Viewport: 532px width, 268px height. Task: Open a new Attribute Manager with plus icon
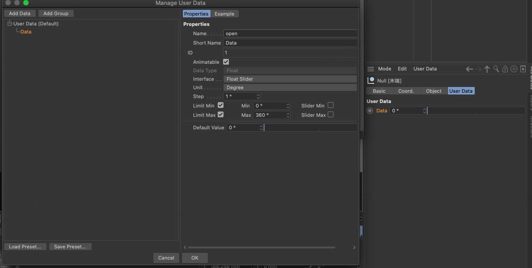point(523,69)
